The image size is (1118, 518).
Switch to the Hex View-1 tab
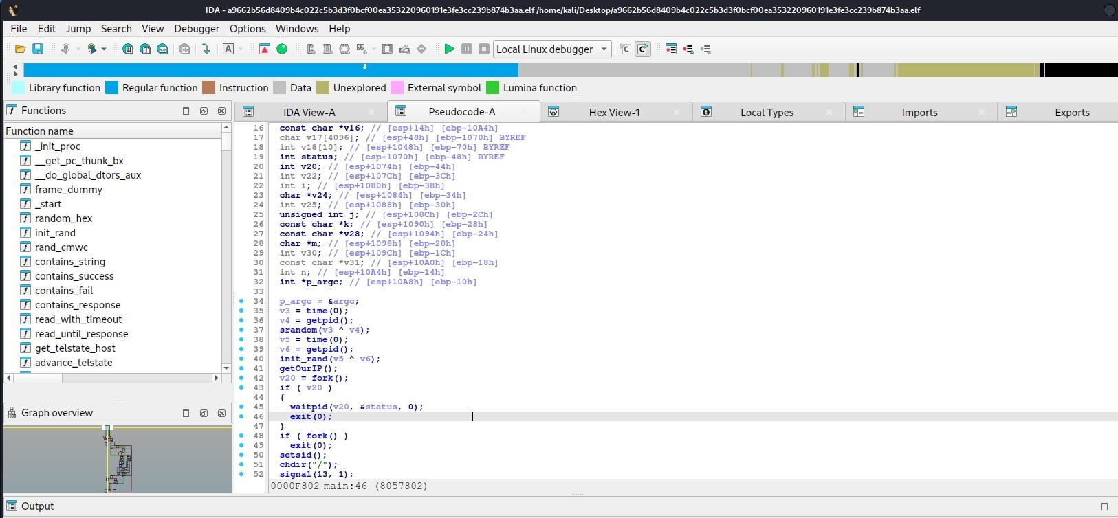click(x=614, y=112)
